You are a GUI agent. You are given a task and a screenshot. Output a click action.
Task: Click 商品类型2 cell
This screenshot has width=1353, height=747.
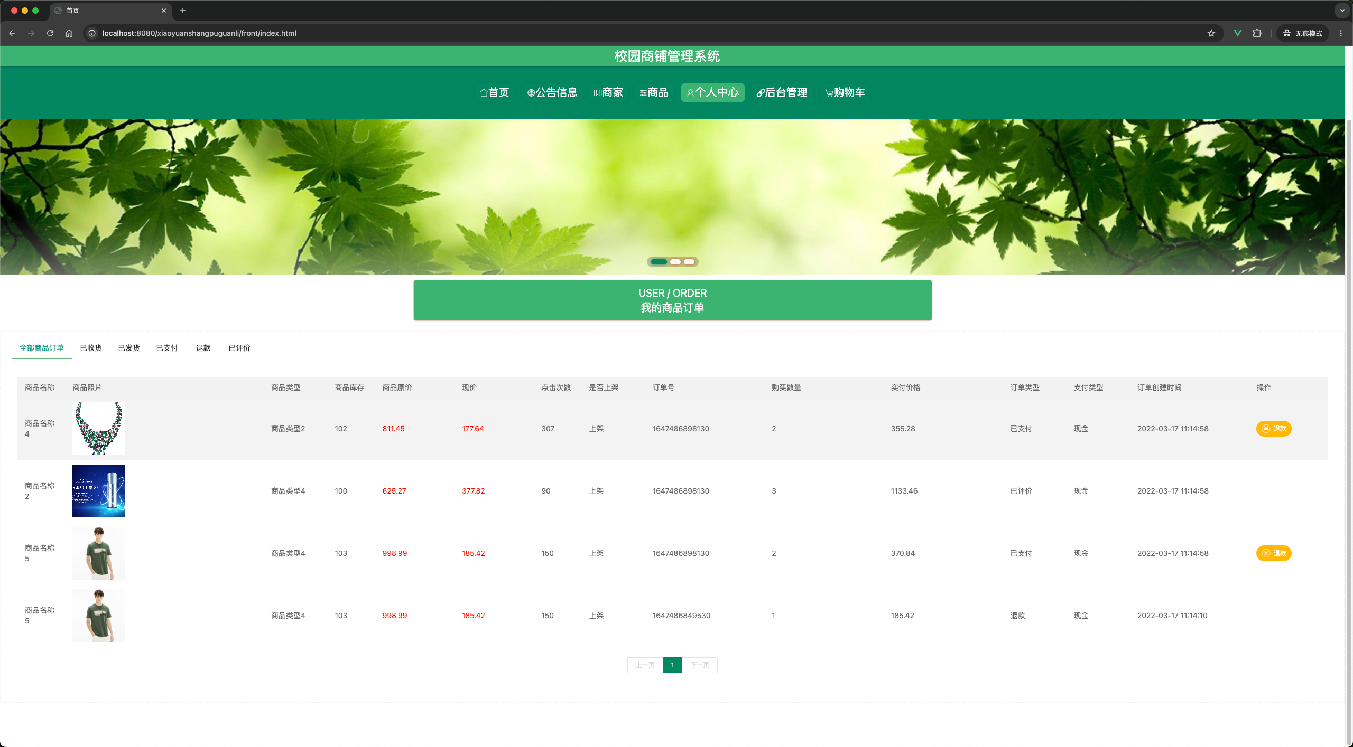[288, 429]
